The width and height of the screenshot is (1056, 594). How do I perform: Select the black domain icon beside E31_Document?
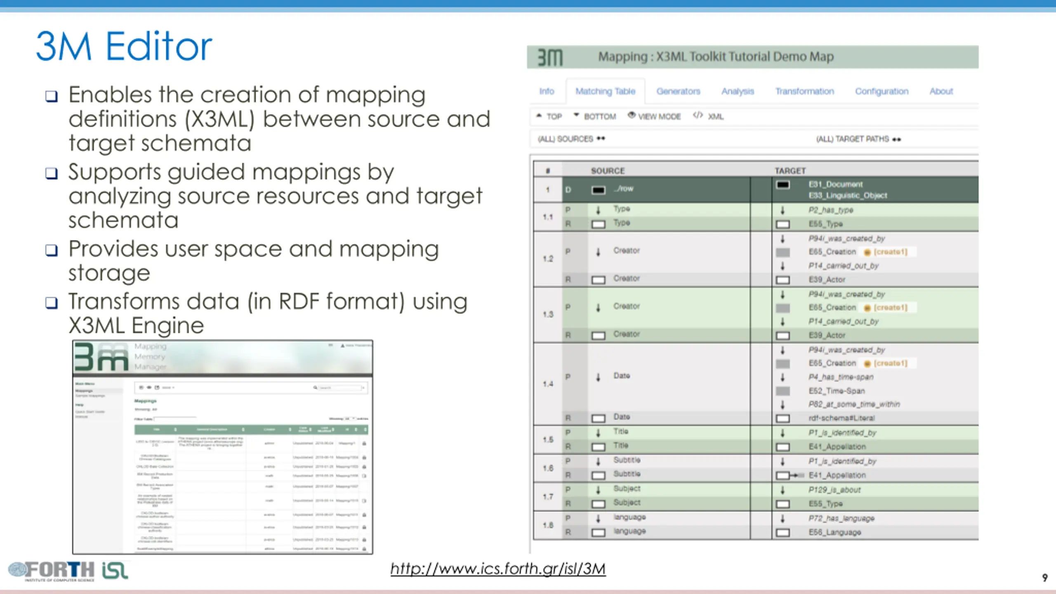coord(783,185)
